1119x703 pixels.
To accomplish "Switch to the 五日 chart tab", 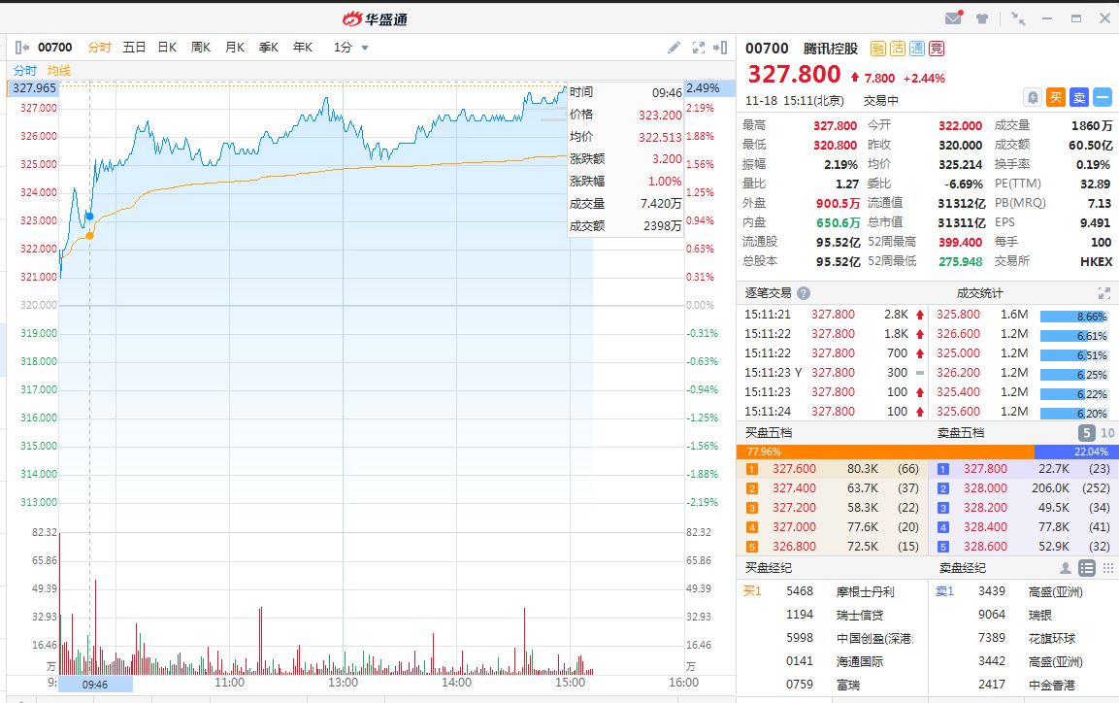I will pyautogui.click(x=134, y=48).
